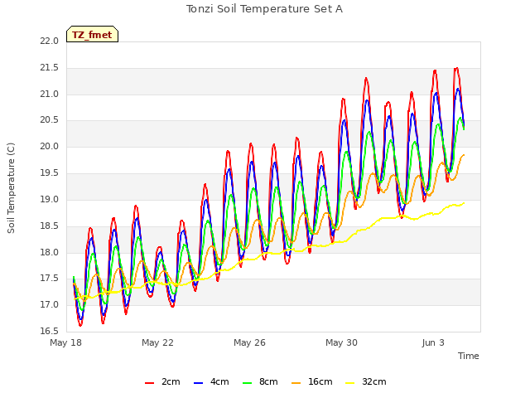Viewport: 530px width, 398px height.
Task: Click the green 8cm legend swatch
Action: 248,383
